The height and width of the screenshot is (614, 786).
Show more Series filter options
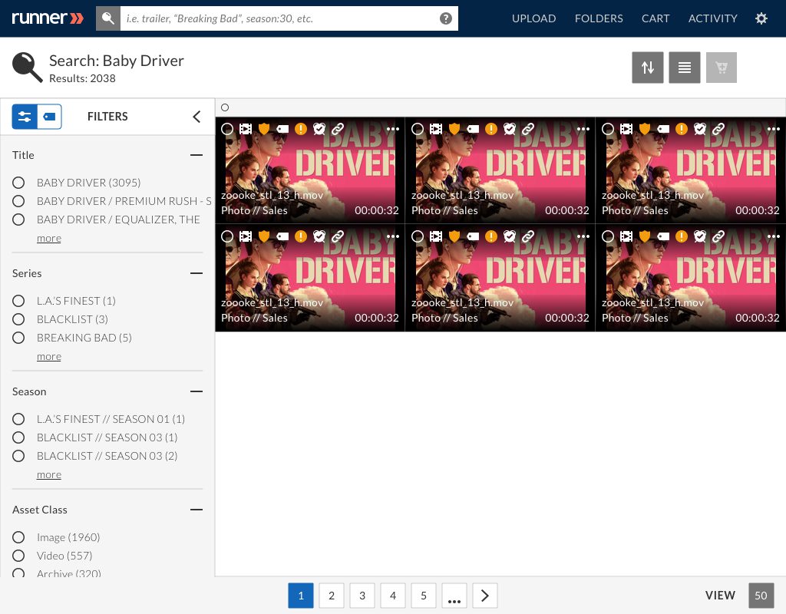click(49, 356)
